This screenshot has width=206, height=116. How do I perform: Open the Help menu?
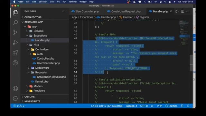tap(91, 2)
